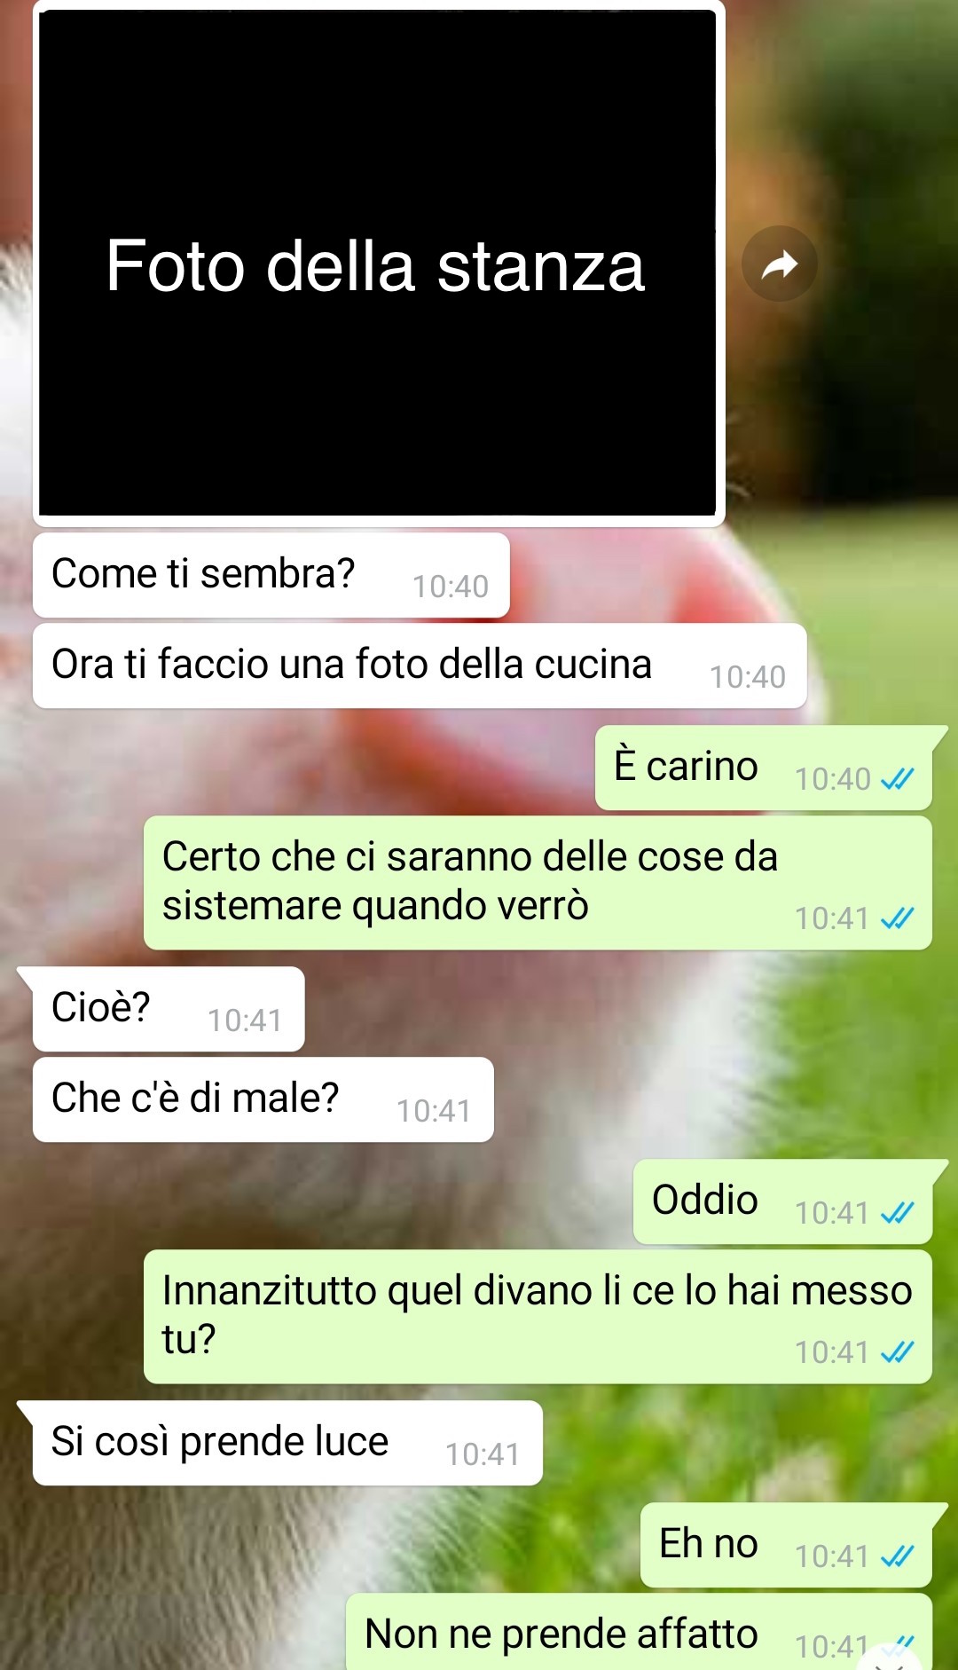Tap the 10:40 timestamp on 'Come ti sembra?'
This screenshot has width=958, height=1670.
click(x=451, y=587)
